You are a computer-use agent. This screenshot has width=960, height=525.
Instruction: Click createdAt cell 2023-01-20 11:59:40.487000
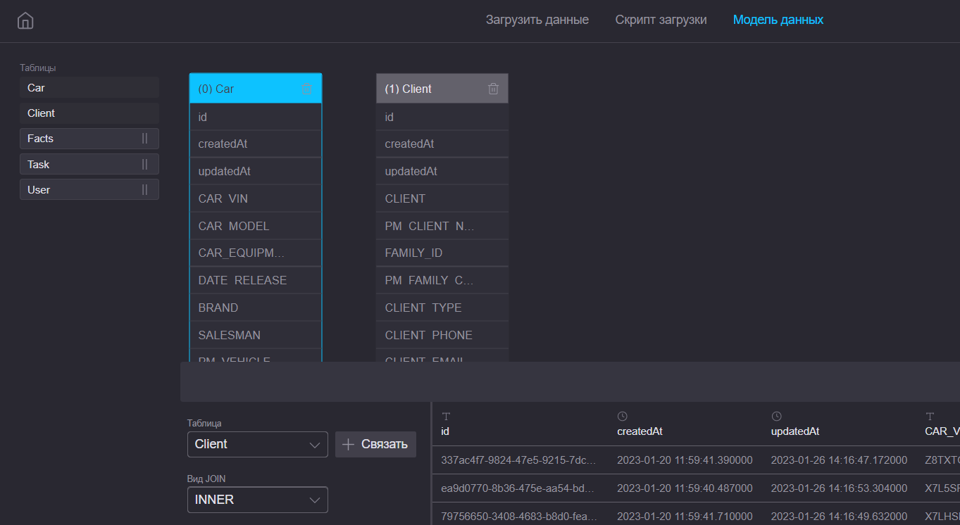685,488
